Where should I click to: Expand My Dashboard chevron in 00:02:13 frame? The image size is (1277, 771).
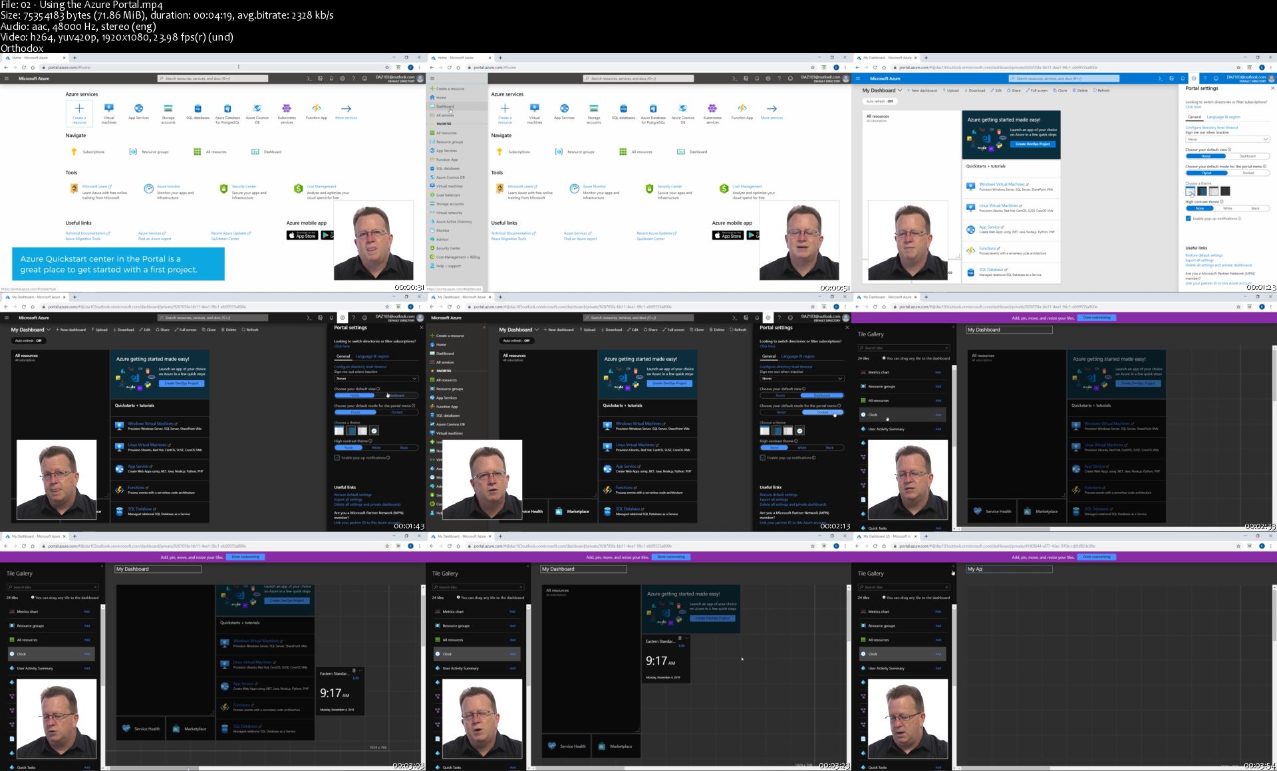click(x=536, y=330)
